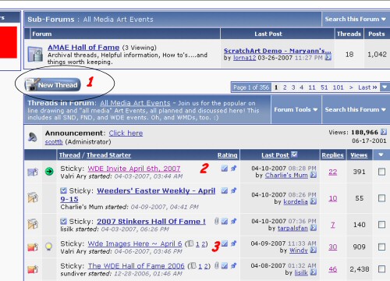Click next page arrow before Last
The image size is (390, 281).
coord(351,87)
